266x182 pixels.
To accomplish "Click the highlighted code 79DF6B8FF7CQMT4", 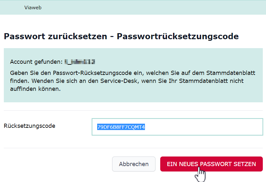I will tap(121, 127).
